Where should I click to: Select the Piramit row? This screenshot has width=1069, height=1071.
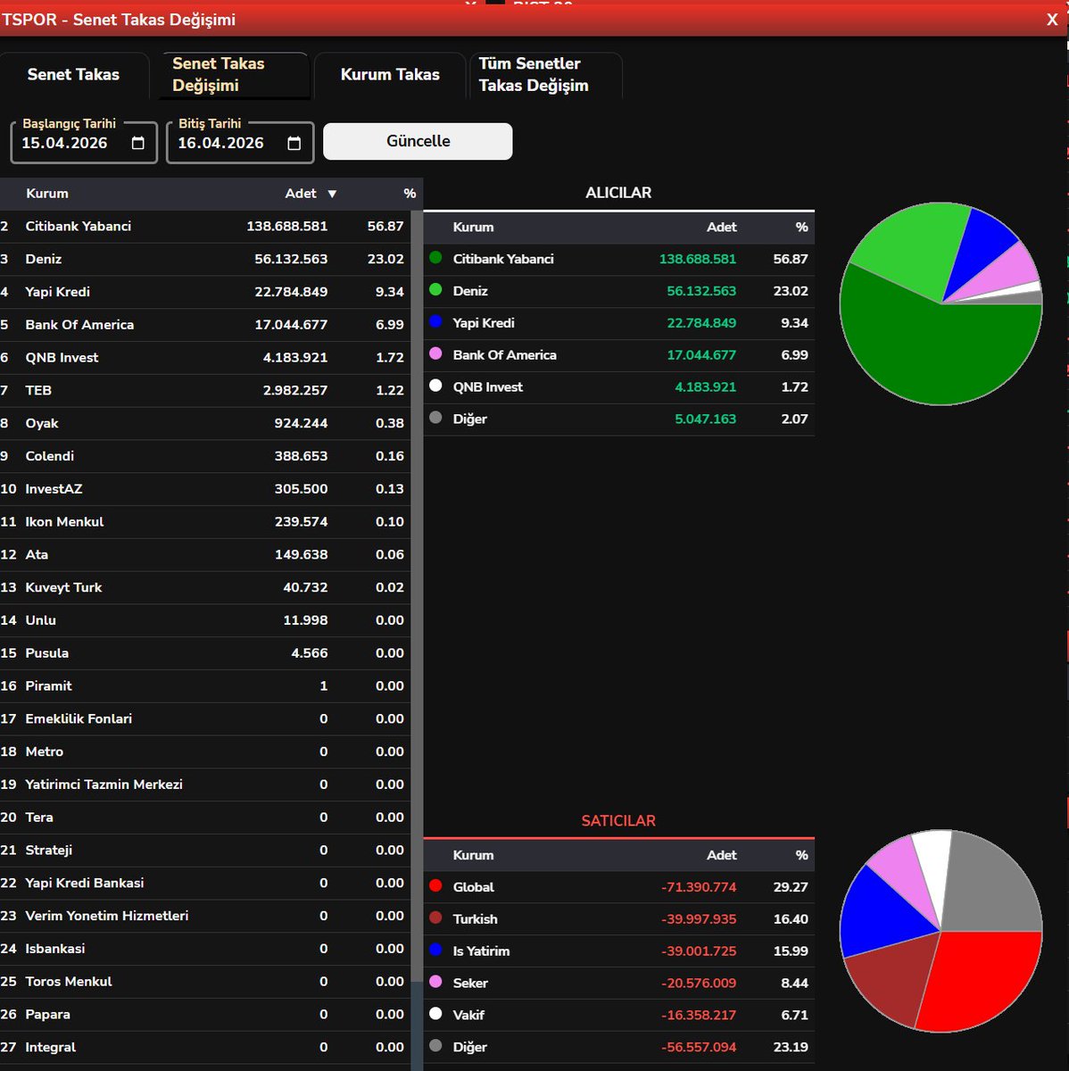pyautogui.click(x=205, y=686)
